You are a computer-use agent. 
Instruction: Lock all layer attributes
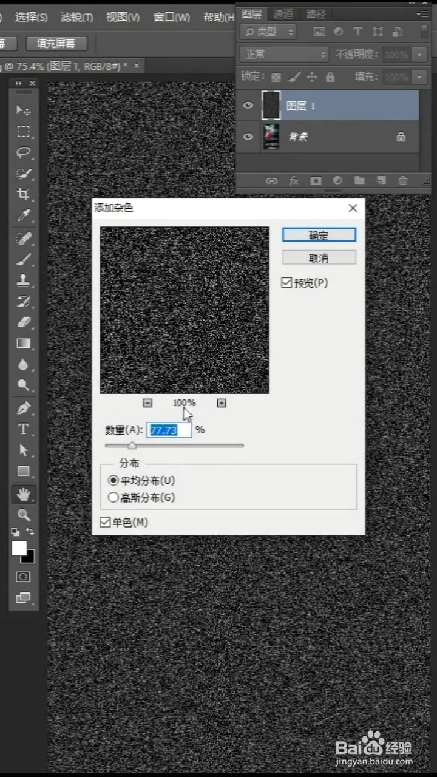point(330,77)
